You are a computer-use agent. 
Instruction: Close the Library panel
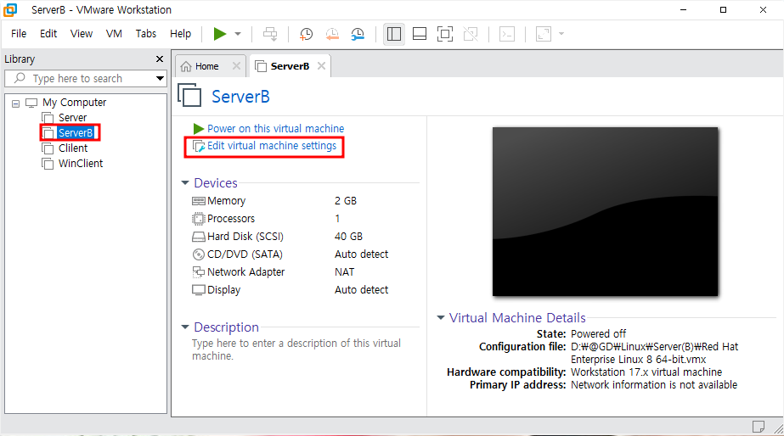point(160,59)
